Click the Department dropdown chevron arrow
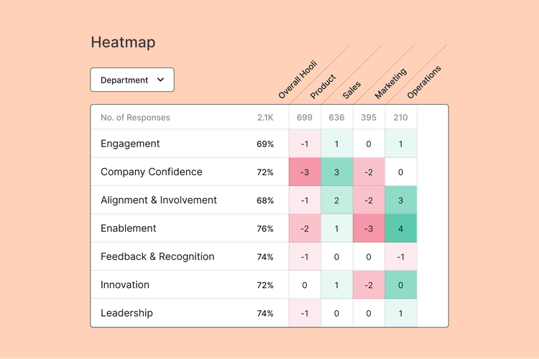Screen dimensions: 539x359 tap(160, 80)
